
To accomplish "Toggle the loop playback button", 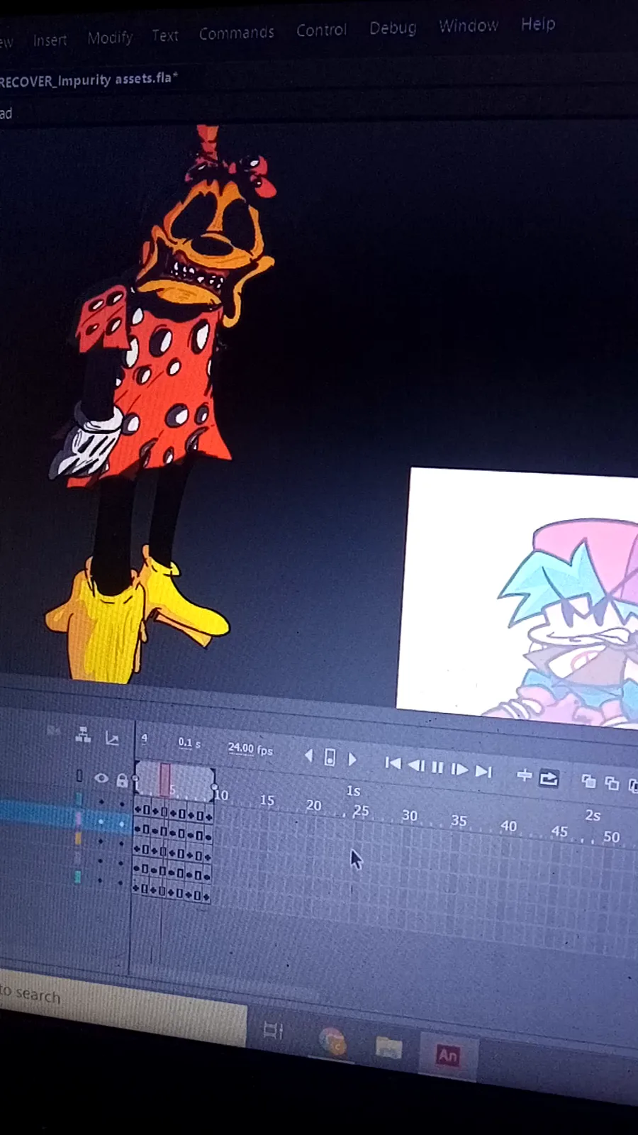I will pos(549,778).
